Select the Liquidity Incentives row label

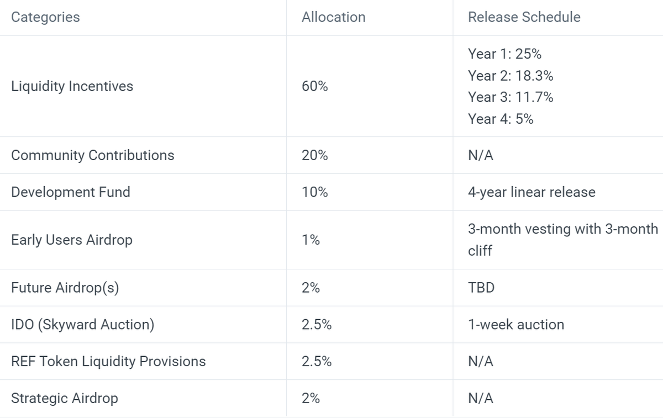point(72,86)
